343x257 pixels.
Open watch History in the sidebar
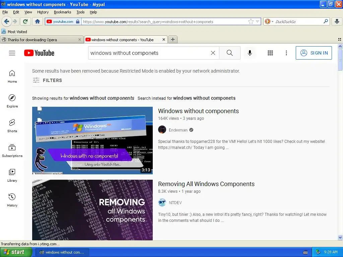[x=12, y=200]
